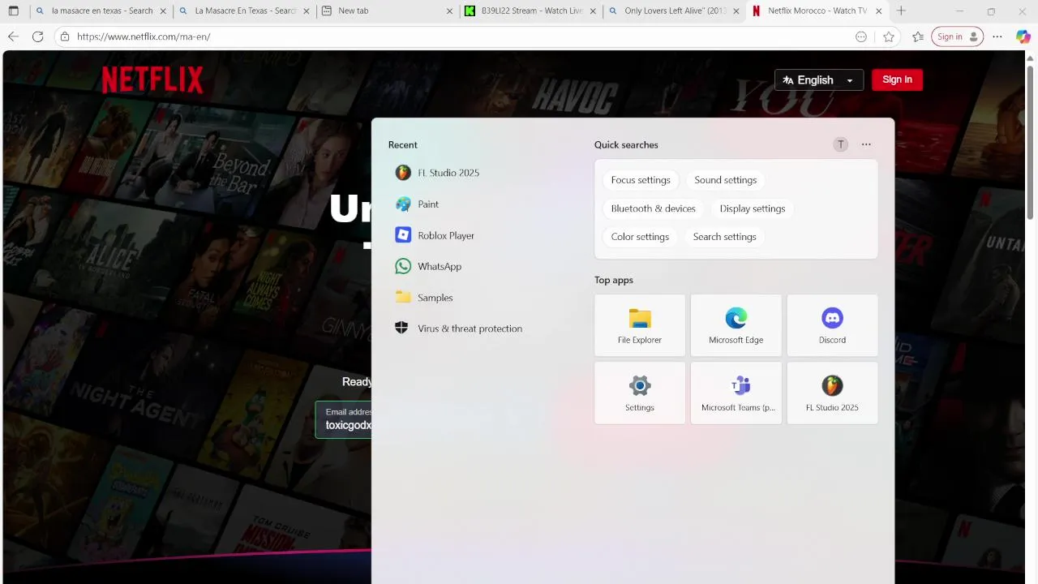
Task: Click the Netflix email address field
Action: (x=344, y=419)
